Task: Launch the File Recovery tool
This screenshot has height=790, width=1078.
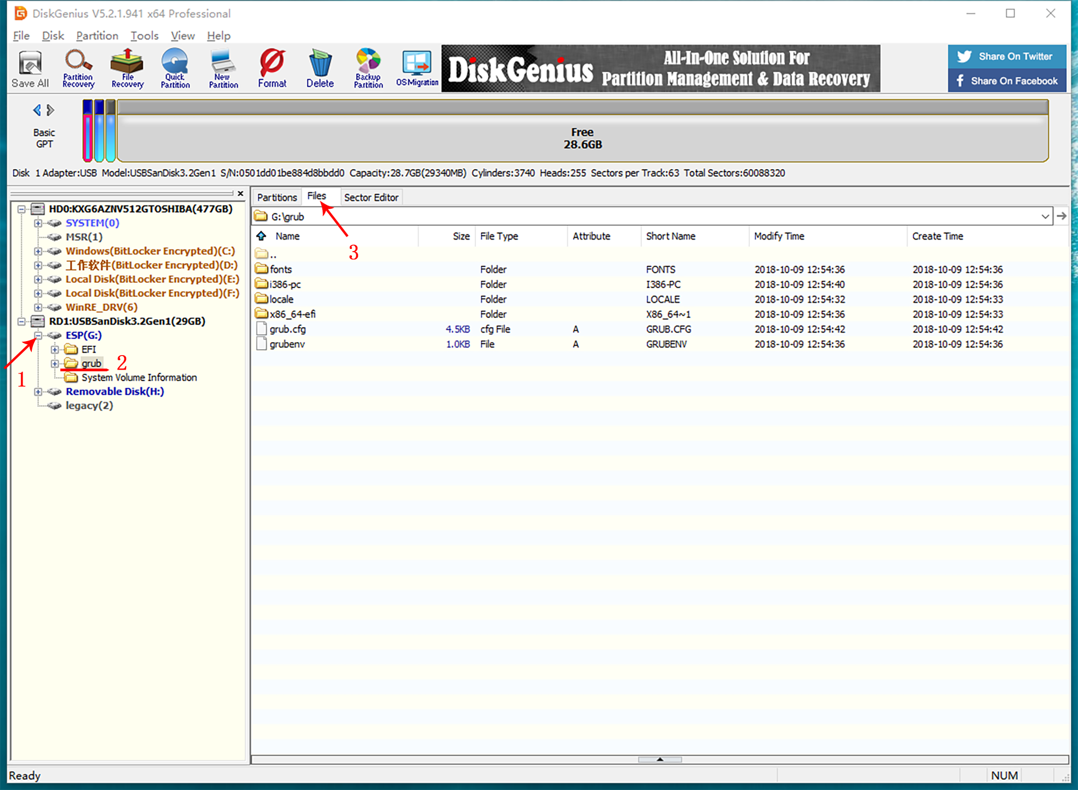Action: (127, 68)
